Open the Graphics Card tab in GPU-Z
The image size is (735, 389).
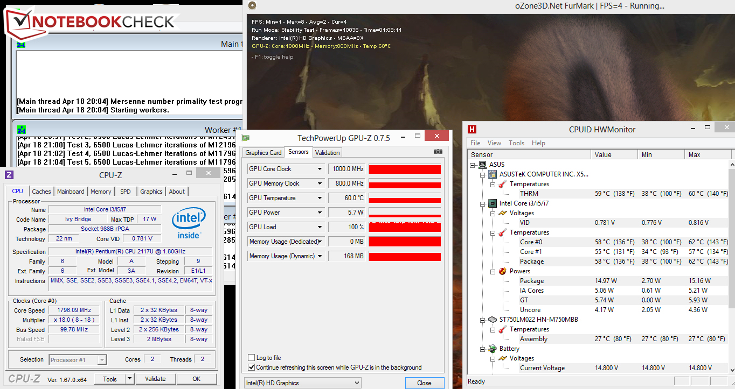264,153
